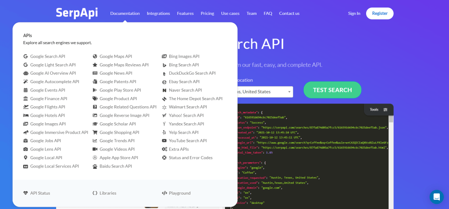Click the Google Maps API globe icon
This screenshot has width=449, height=209.
coord(95,56)
